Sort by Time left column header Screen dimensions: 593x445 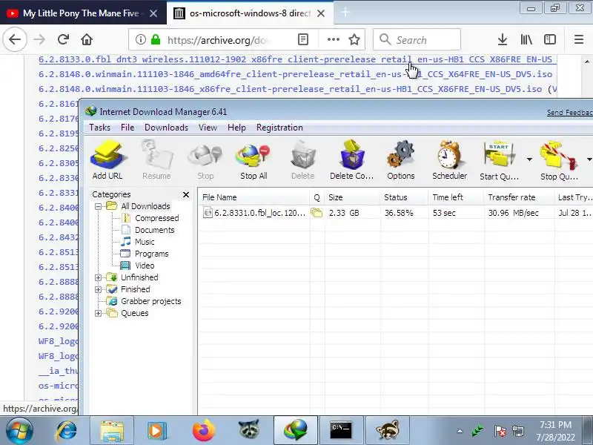click(x=456, y=197)
